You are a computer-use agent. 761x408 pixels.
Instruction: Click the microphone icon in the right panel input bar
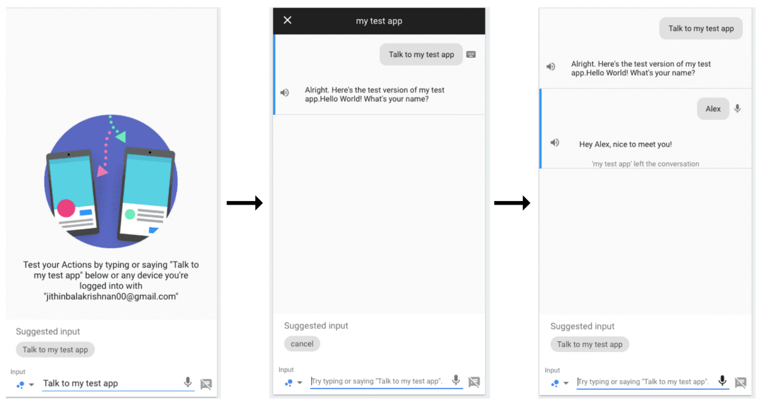pos(722,380)
